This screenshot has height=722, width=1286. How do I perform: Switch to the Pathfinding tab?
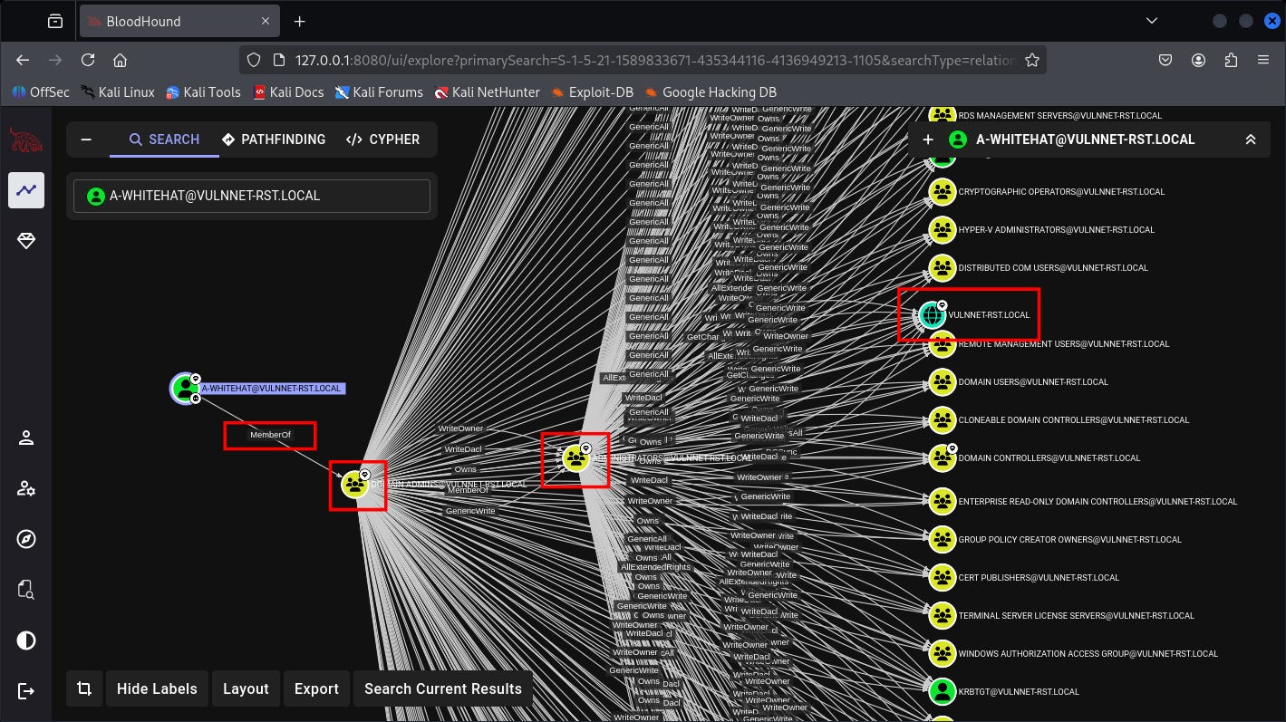[x=274, y=140]
